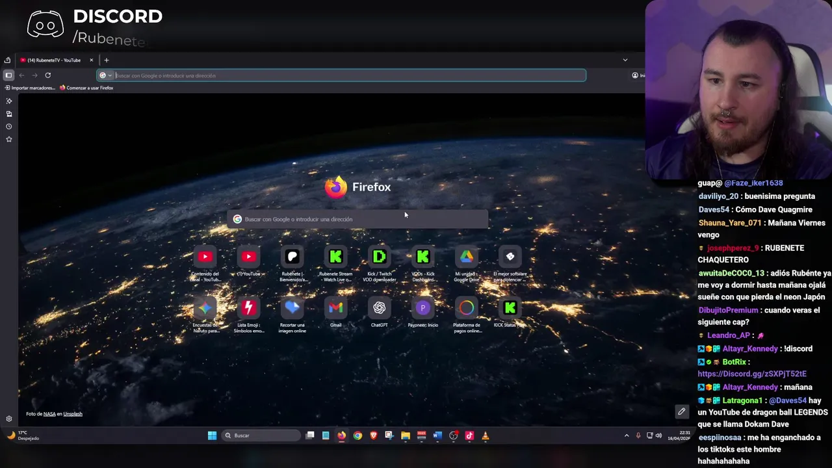Open 'Kick / Twitch VOD downloader' shortcut
The height and width of the screenshot is (468, 832).
point(379,264)
